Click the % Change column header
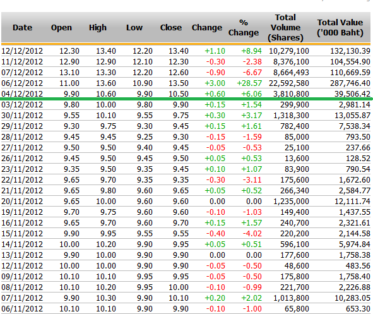The width and height of the screenshot is (373, 314). 244,28
